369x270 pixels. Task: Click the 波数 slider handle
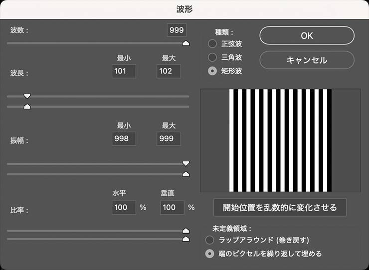point(186,43)
